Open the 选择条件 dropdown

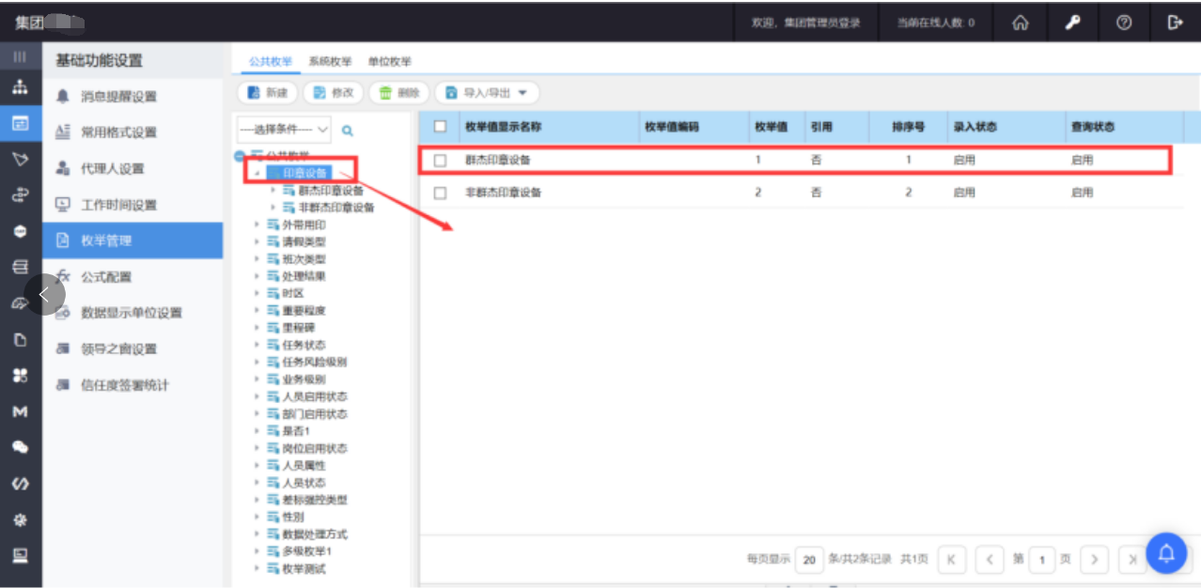coord(284,130)
